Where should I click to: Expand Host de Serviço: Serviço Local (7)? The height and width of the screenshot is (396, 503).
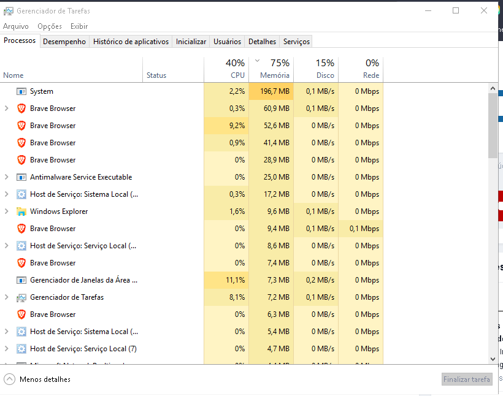6,349
